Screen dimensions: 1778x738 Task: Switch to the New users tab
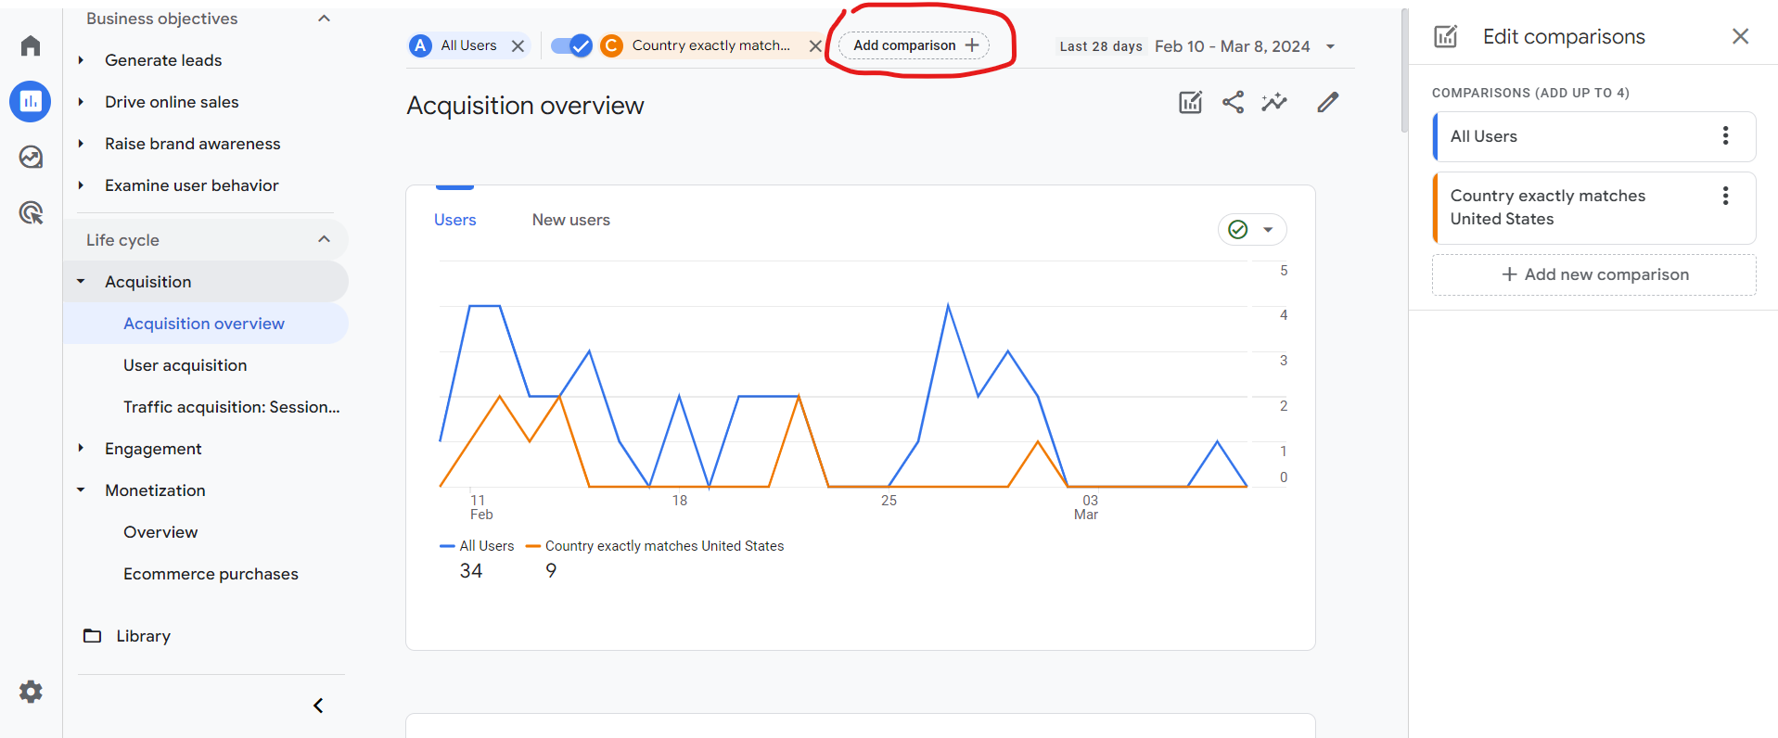(x=570, y=220)
